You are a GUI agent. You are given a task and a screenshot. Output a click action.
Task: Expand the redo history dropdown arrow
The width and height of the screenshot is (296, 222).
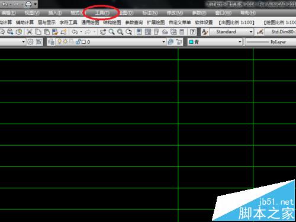[94, 32]
